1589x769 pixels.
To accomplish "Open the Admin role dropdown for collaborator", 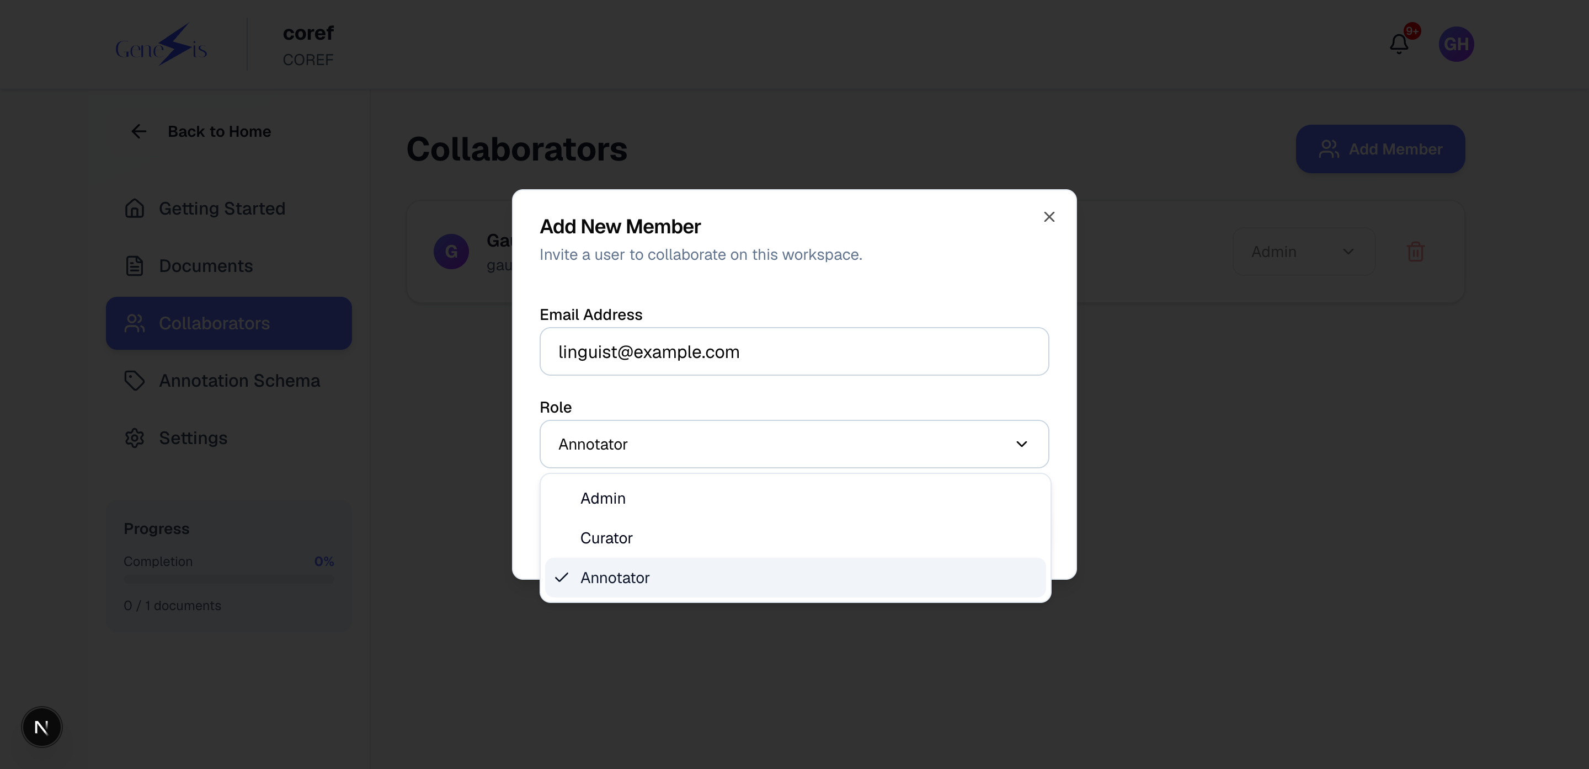I will click(1303, 252).
